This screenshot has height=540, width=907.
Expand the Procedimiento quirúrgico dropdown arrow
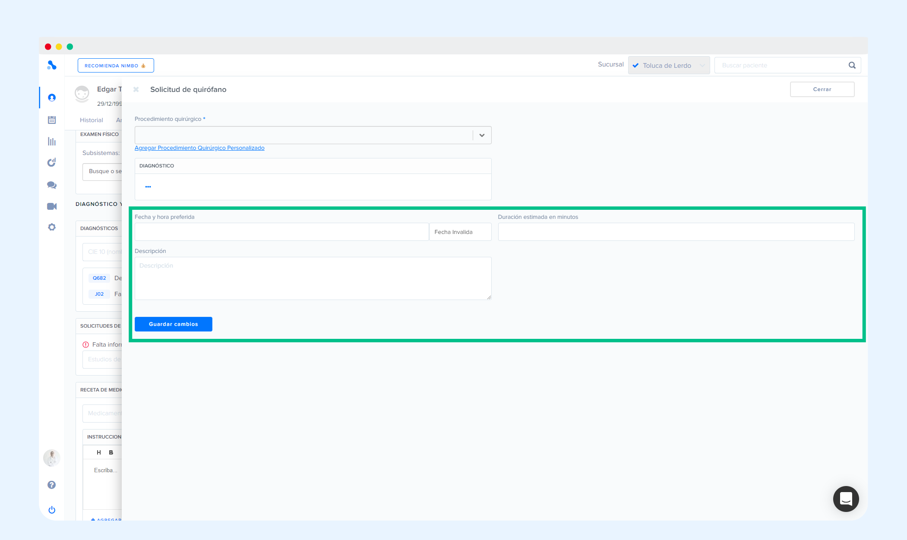482,135
